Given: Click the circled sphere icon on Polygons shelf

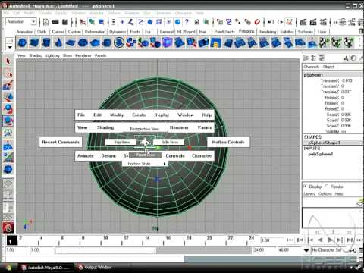Looking at the screenshot, I should click(x=118, y=42).
